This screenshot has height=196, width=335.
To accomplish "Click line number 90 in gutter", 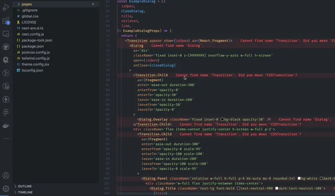I will tap(108, 129).
